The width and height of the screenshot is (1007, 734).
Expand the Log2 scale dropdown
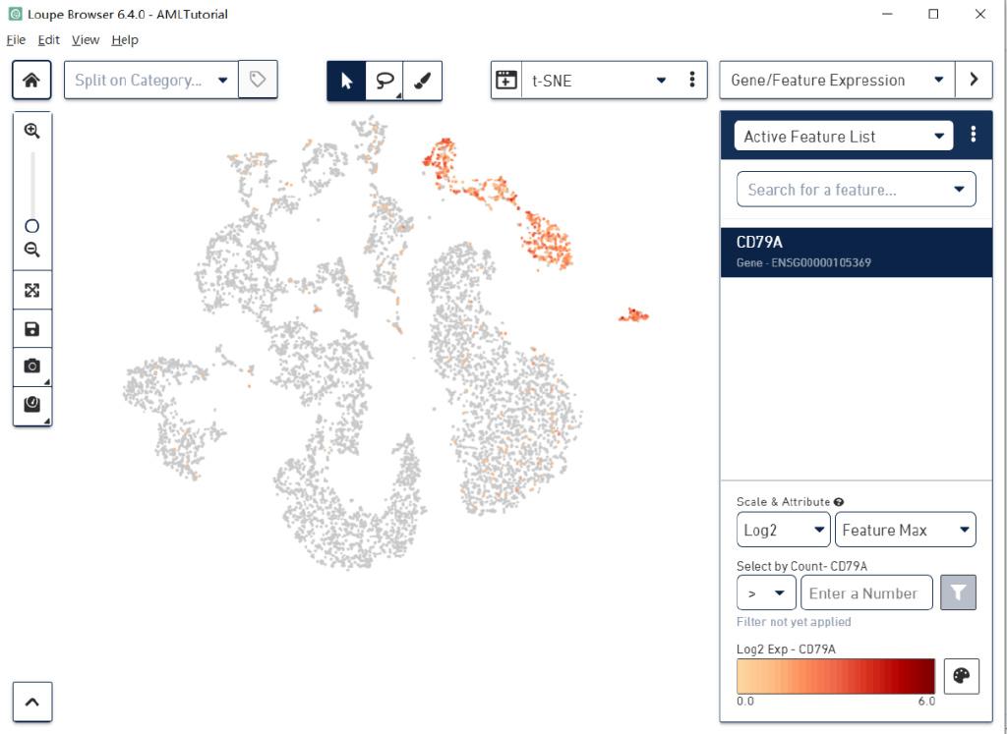point(783,530)
